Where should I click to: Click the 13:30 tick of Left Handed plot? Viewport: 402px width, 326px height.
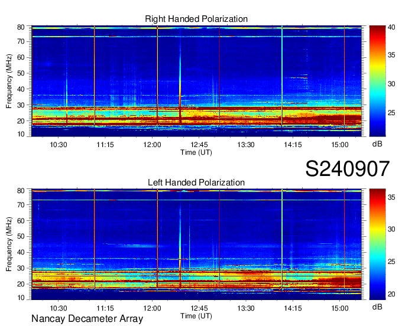tap(246, 308)
